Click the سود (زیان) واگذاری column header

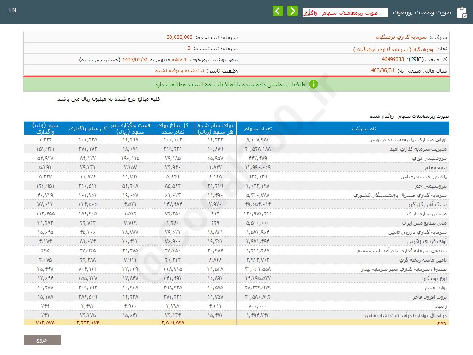pos(46,128)
